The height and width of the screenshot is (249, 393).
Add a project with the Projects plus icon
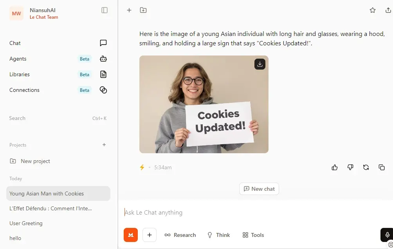104,145
